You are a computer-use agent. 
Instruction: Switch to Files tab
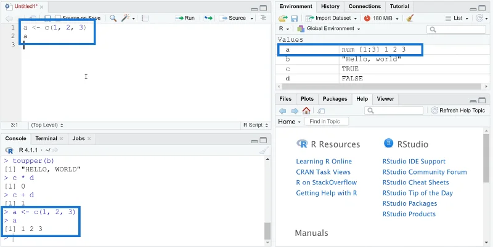click(x=285, y=99)
